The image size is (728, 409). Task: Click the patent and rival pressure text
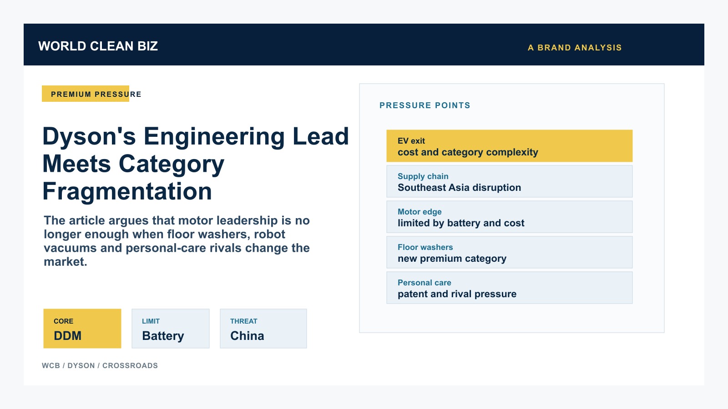[x=457, y=294]
